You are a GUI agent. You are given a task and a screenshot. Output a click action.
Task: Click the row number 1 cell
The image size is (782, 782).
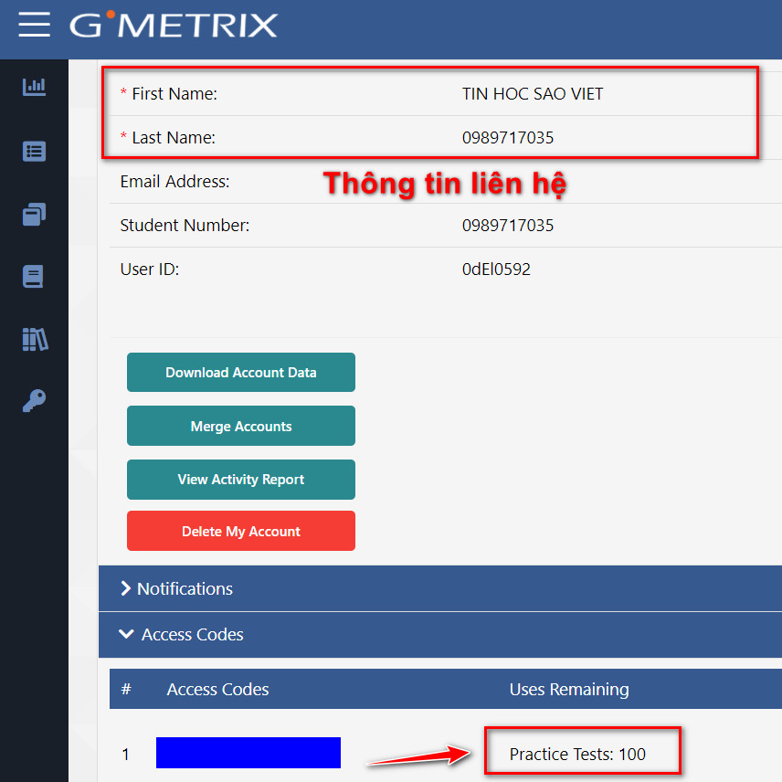point(126,754)
